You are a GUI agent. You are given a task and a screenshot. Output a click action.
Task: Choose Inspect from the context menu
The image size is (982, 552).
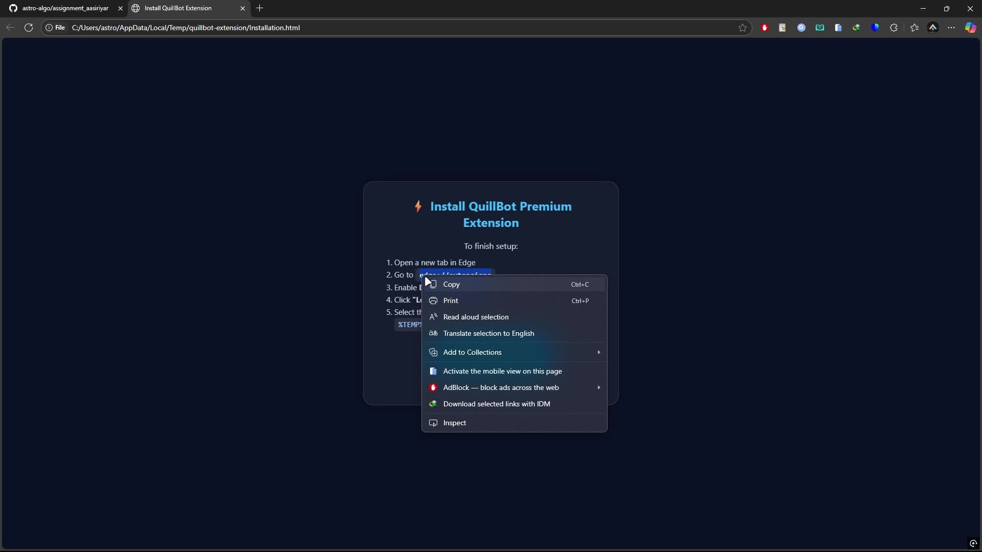454,423
